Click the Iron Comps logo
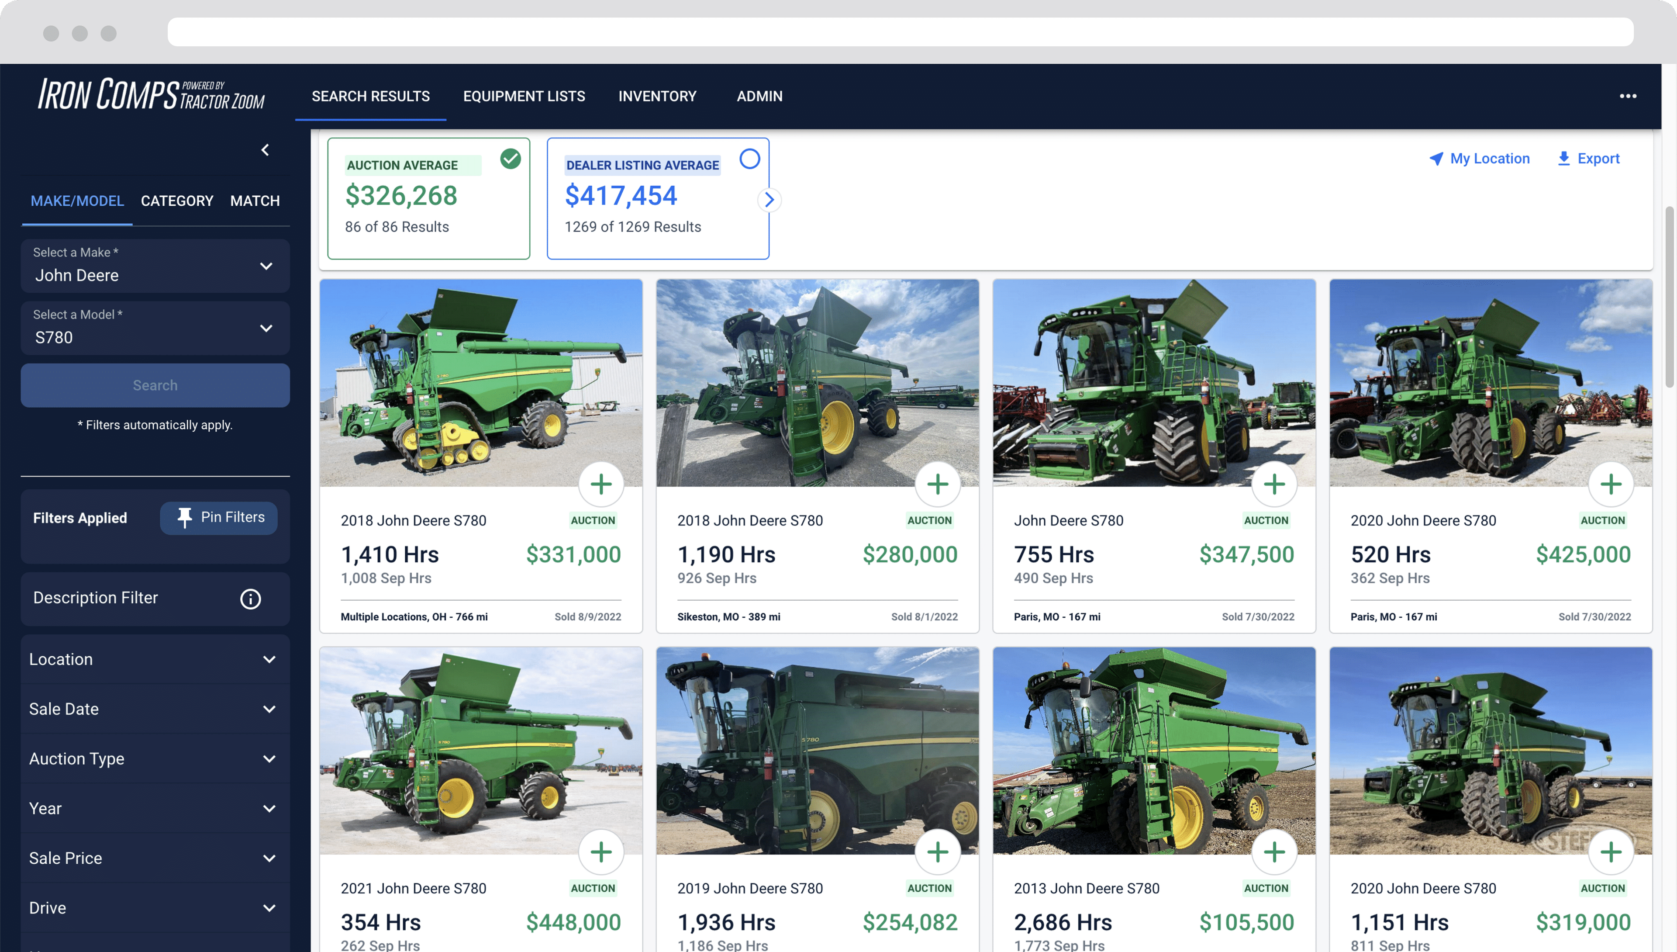Screen dimensions: 1677x952 [x=151, y=94]
